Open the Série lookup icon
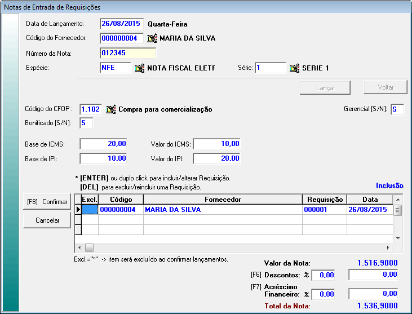 pos(294,68)
